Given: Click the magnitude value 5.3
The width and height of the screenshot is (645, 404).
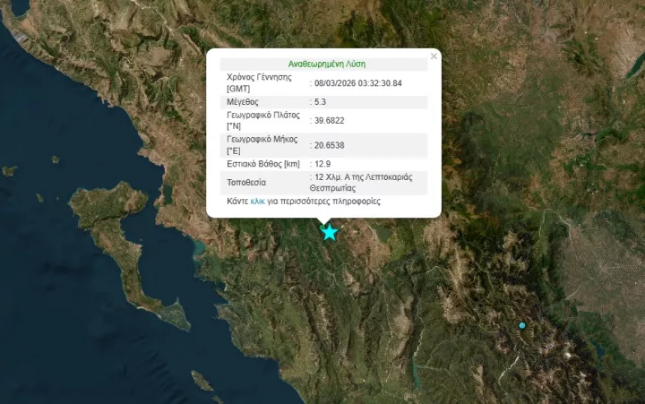Looking at the screenshot, I should [x=321, y=103].
